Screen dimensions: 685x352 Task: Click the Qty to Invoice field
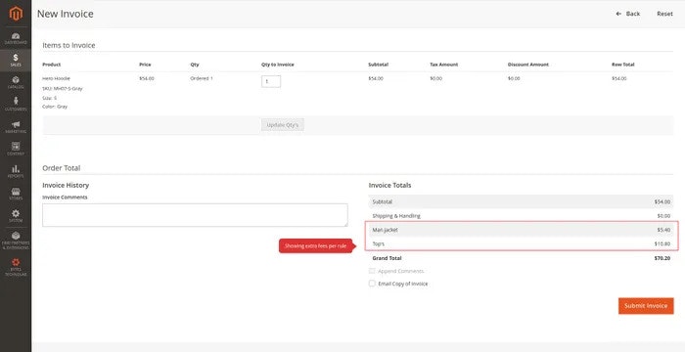[x=271, y=81]
